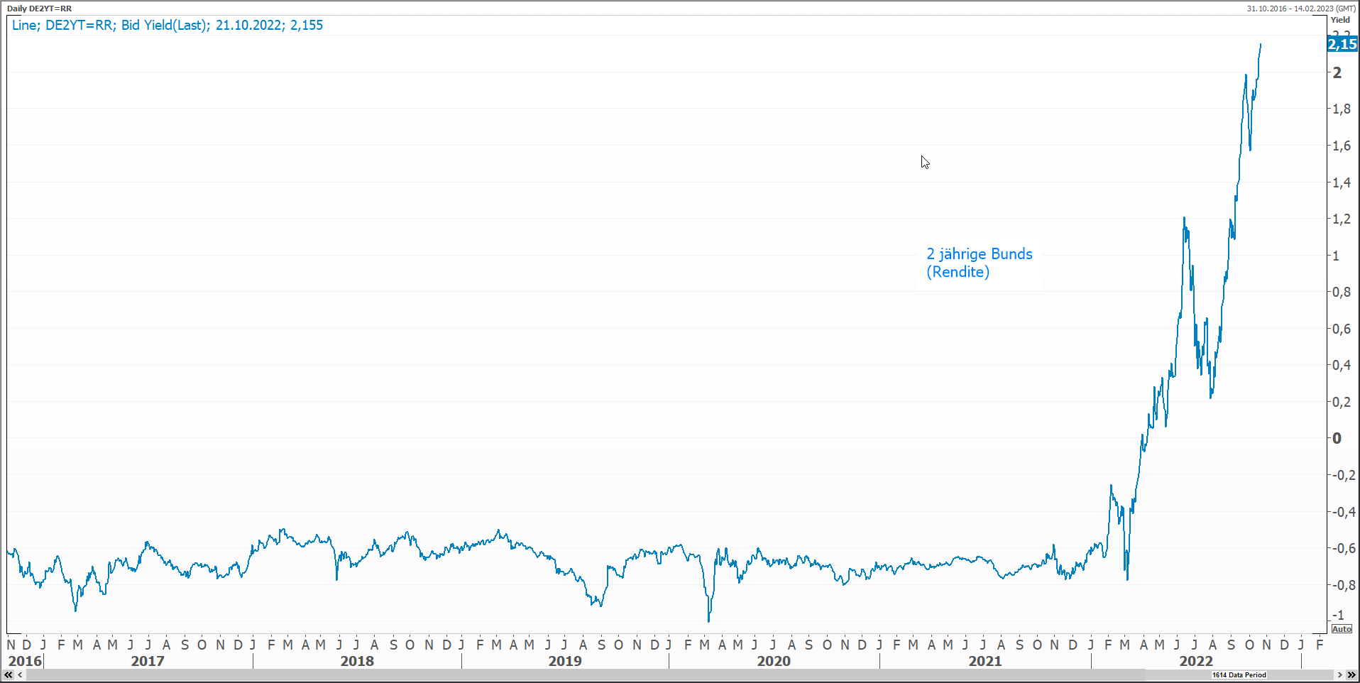The height and width of the screenshot is (683, 1360).
Task: Toggle the Auto scaling button
Action: [x=1342, y=629]
